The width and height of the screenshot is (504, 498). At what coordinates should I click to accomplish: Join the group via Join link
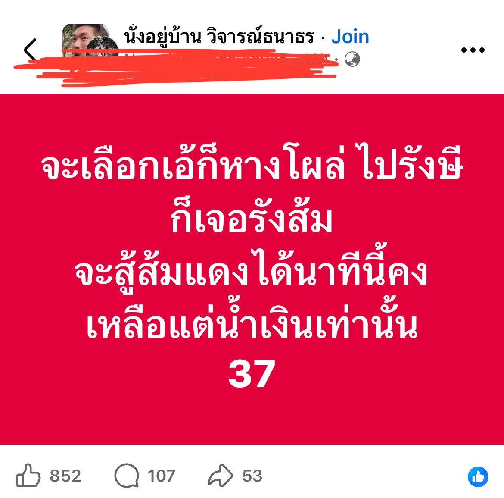coord(350,36)
